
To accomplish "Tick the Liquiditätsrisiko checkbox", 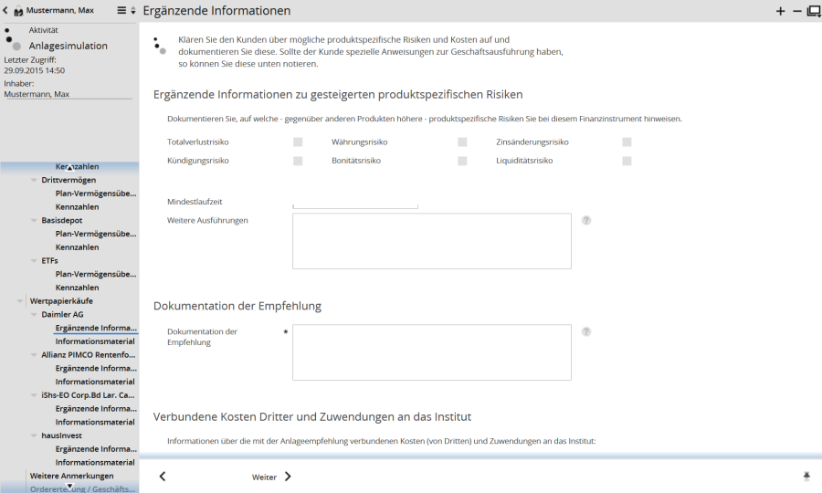I will pyautogui.click(x=627, y=161).
